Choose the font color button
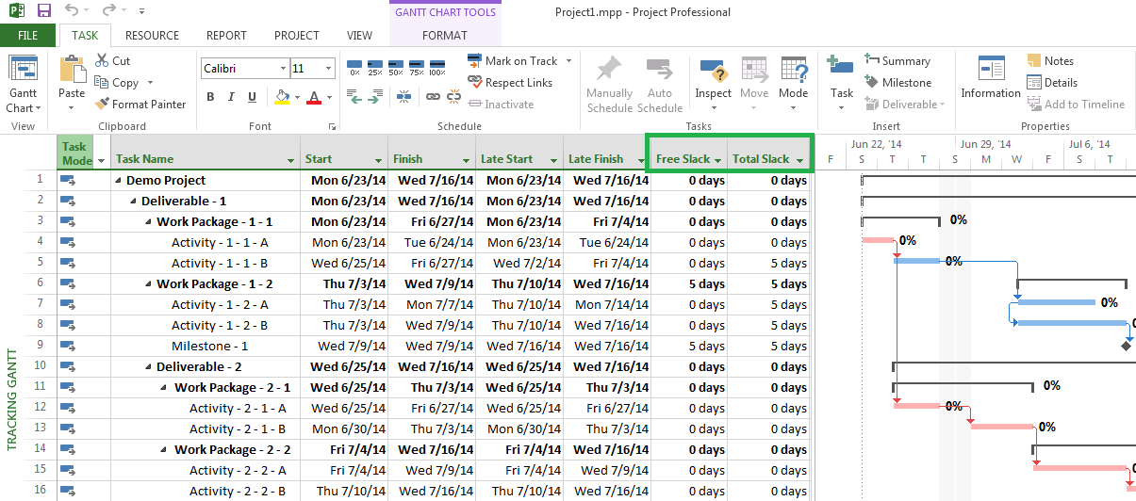 [312, 97]
